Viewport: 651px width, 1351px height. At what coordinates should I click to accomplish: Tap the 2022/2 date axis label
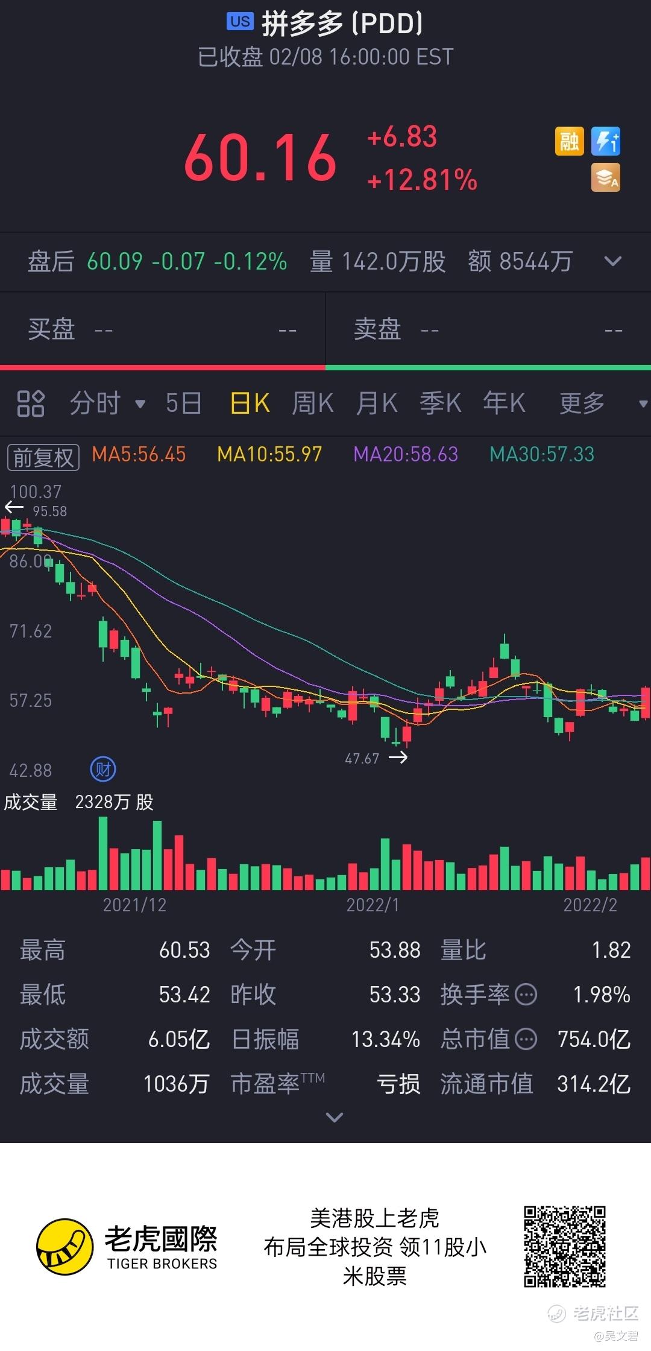pos(590,905)
